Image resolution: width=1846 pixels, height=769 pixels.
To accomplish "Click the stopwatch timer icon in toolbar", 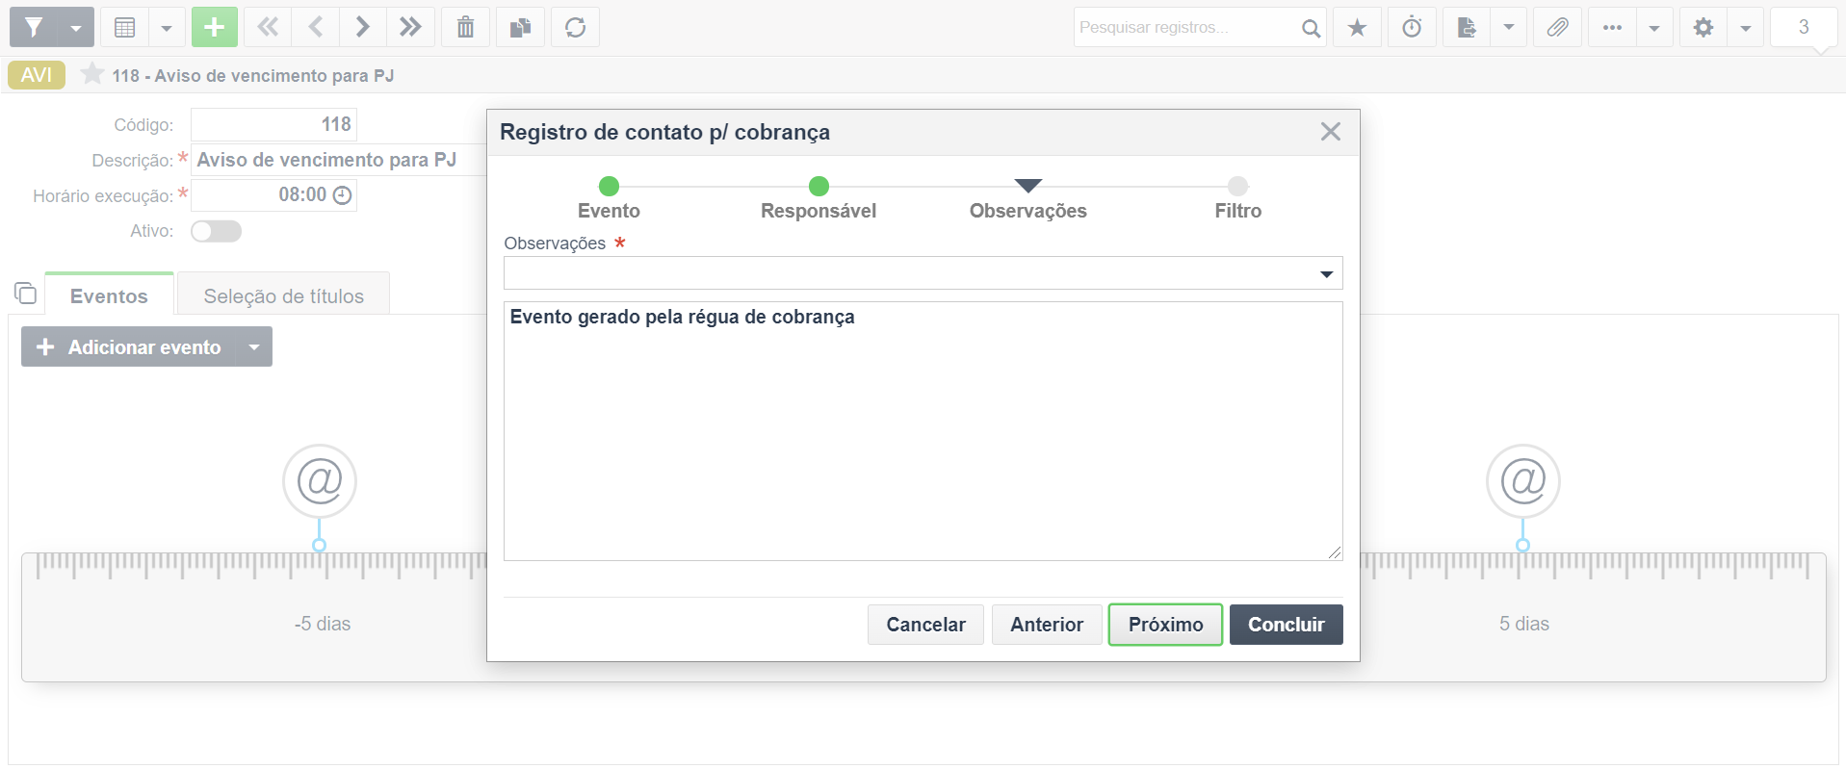I will coord(1412,27).
